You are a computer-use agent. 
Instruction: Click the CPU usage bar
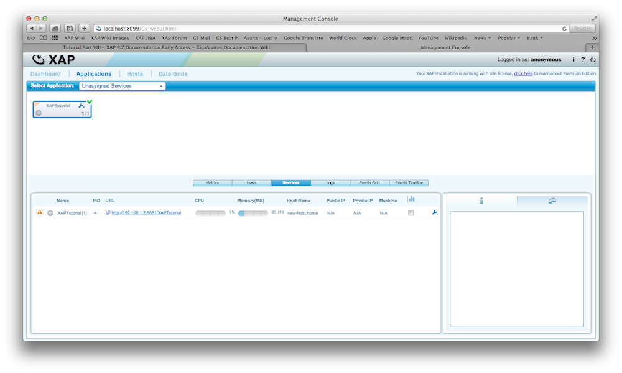click(x=210, y=214)
